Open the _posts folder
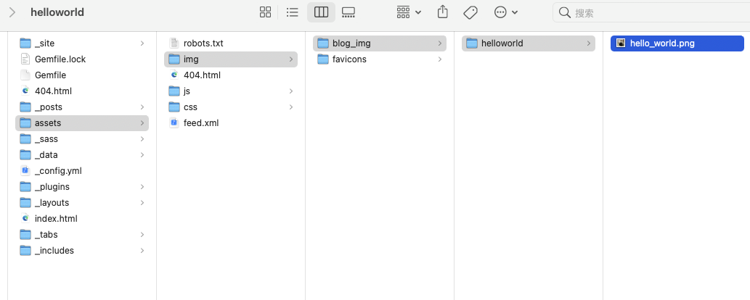750x300 pixels. click(x=48, y=107)
